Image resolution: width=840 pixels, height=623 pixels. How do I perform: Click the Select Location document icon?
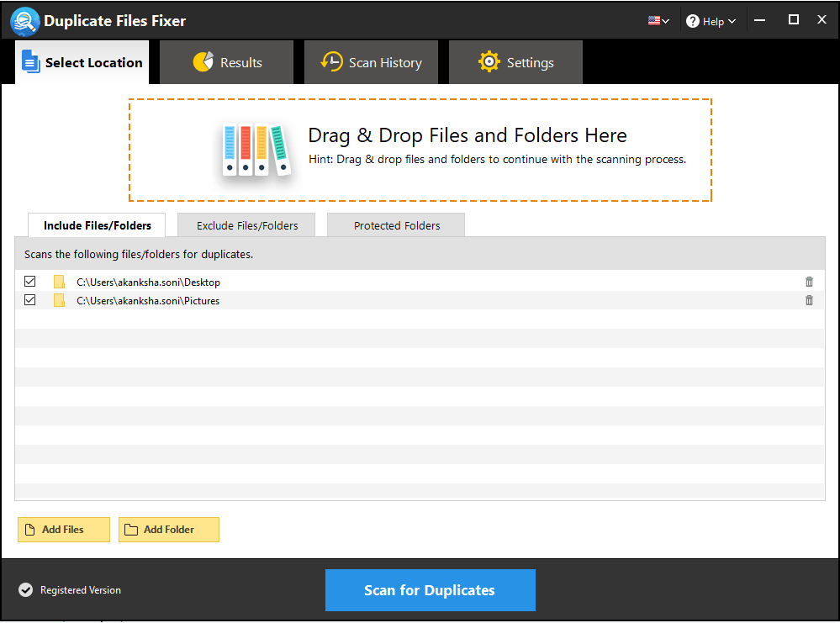[x=30, y=61]
